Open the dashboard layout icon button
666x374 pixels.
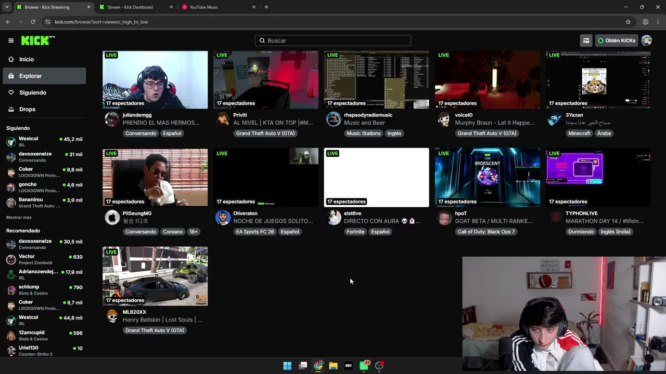tap(586, 41)
